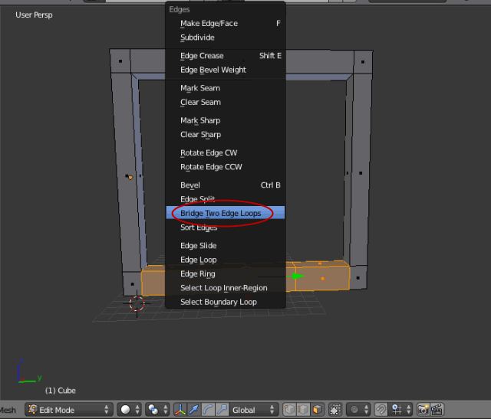Screen dimensions: 491x419
Task: Toggle limit selection to visible
Action: click(x=335, y=410)
